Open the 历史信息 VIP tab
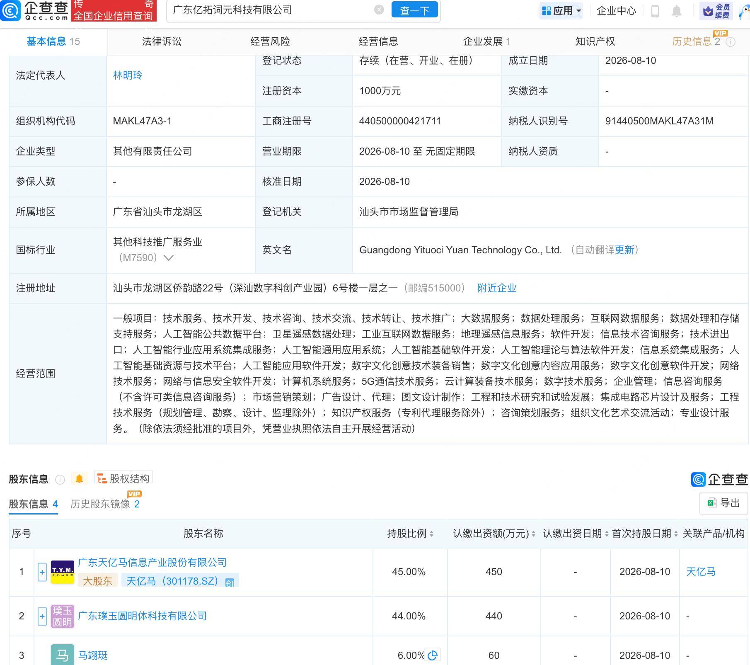The width and height of the screenshot is (750, 665). tap(696, 41)
